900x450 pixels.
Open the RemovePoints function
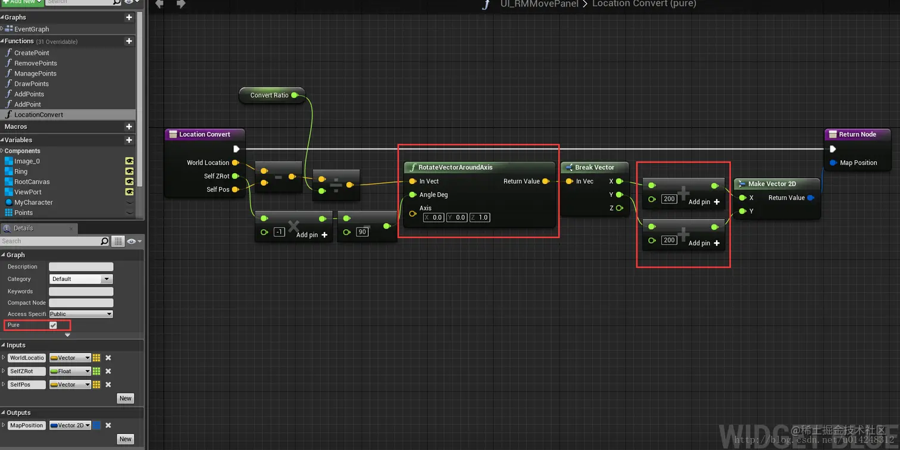35,63
